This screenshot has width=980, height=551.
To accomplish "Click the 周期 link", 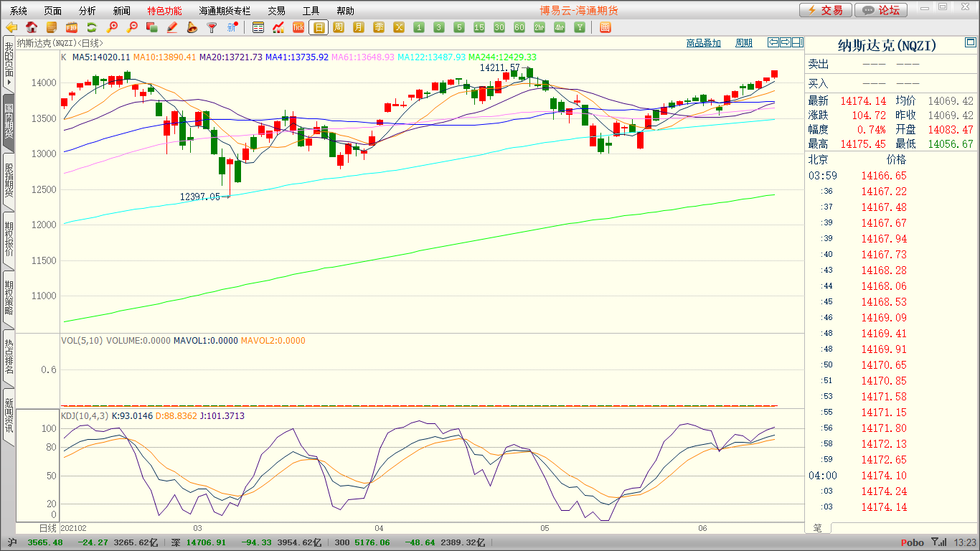I will click(744, 43).
